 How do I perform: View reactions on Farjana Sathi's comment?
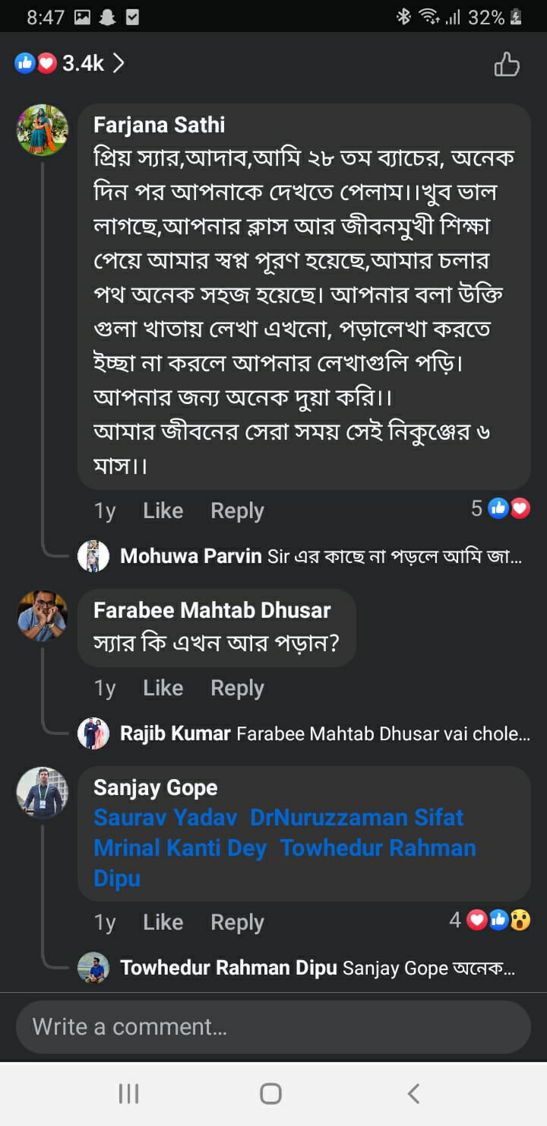pos(500,509)
